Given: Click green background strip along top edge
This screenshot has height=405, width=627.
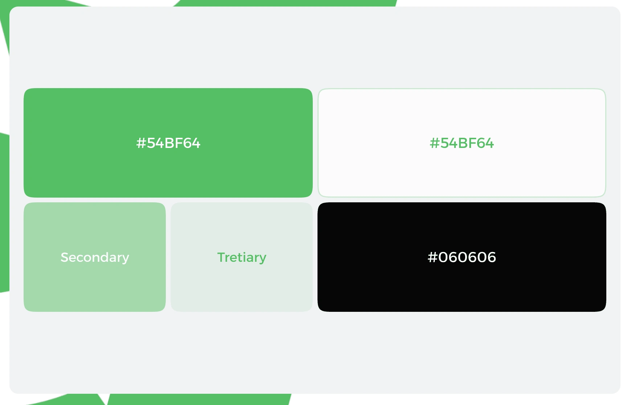Looking at the screenshot, I should click(x=287, y=3).
